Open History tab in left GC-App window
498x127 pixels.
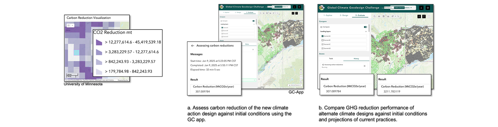tap(247, 44)
